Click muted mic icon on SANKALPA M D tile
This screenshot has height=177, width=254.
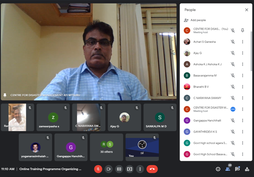click(172, 108)
